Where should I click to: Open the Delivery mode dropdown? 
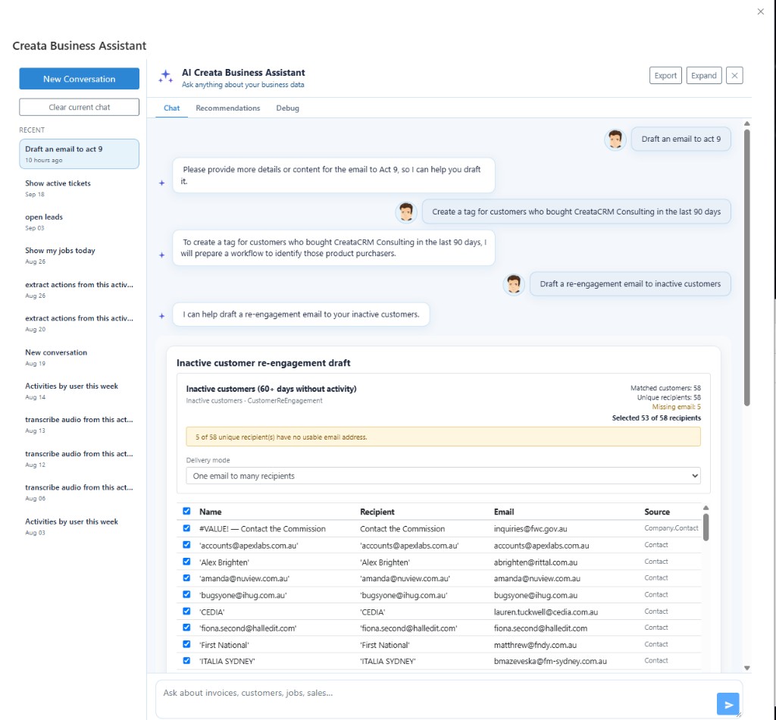(443, 475)
